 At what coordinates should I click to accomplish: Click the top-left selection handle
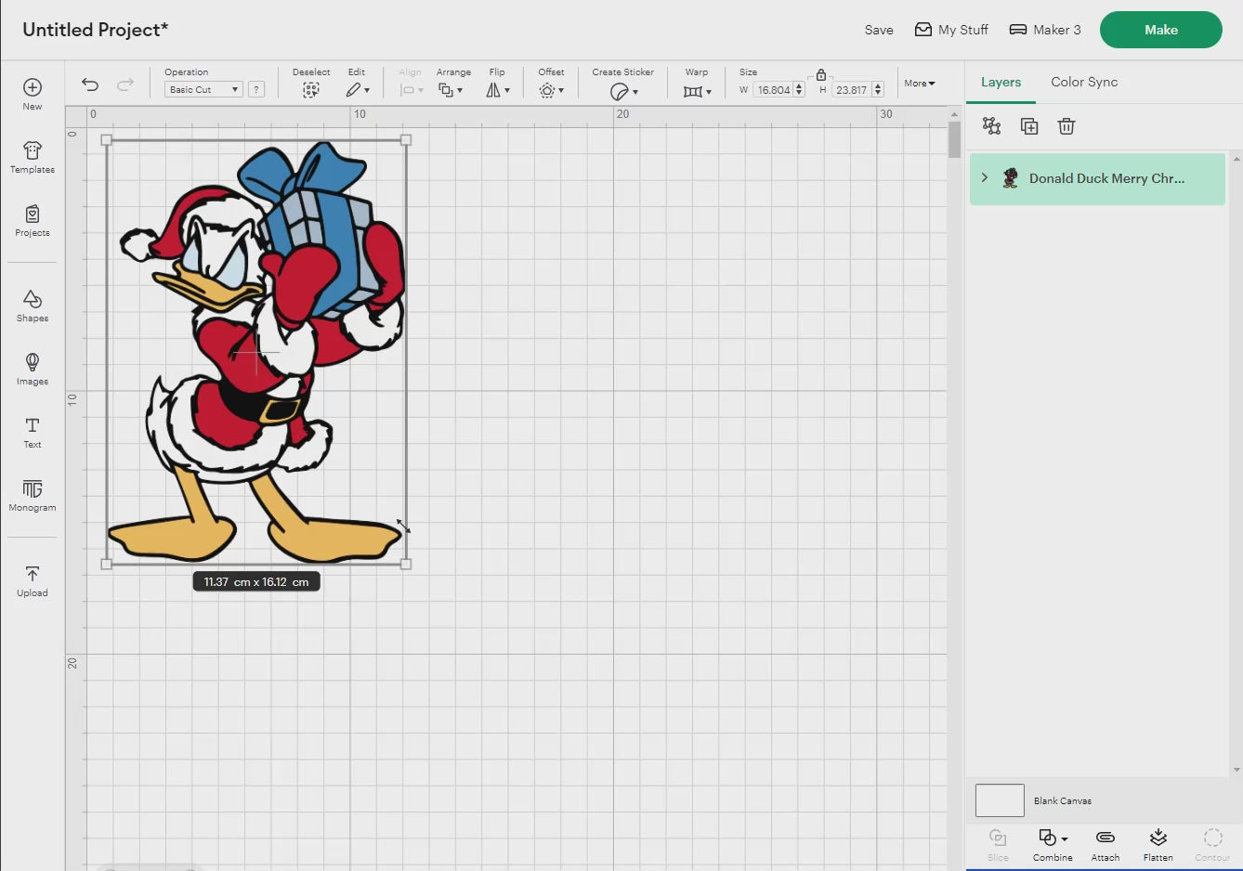coord(107,140)
